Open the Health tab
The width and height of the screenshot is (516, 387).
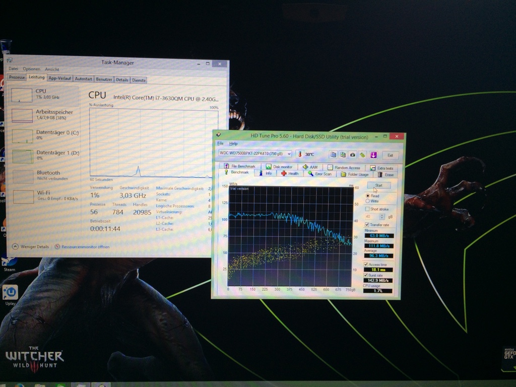click(290, 173)
